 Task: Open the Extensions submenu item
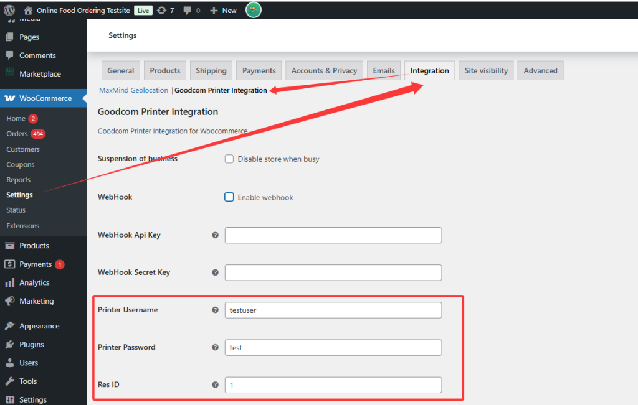[23, 226]
